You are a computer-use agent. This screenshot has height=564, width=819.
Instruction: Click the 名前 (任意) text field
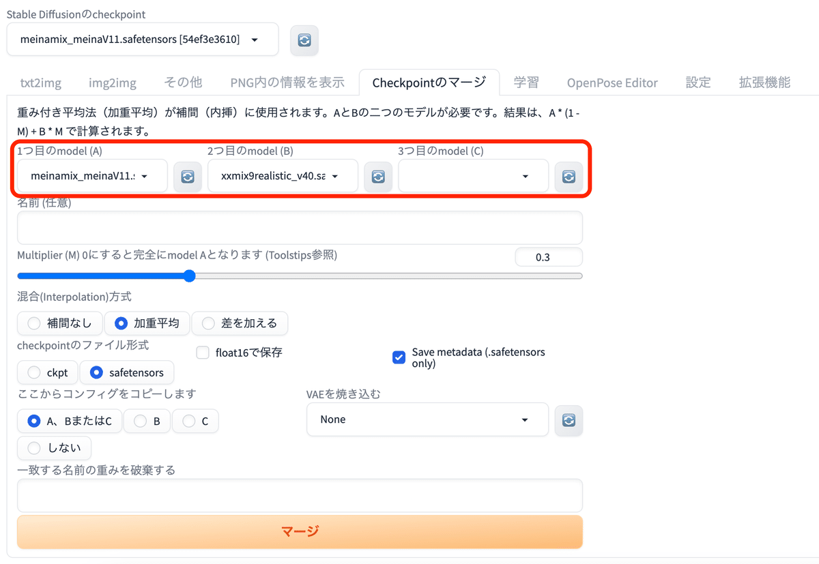click(300, 228)
